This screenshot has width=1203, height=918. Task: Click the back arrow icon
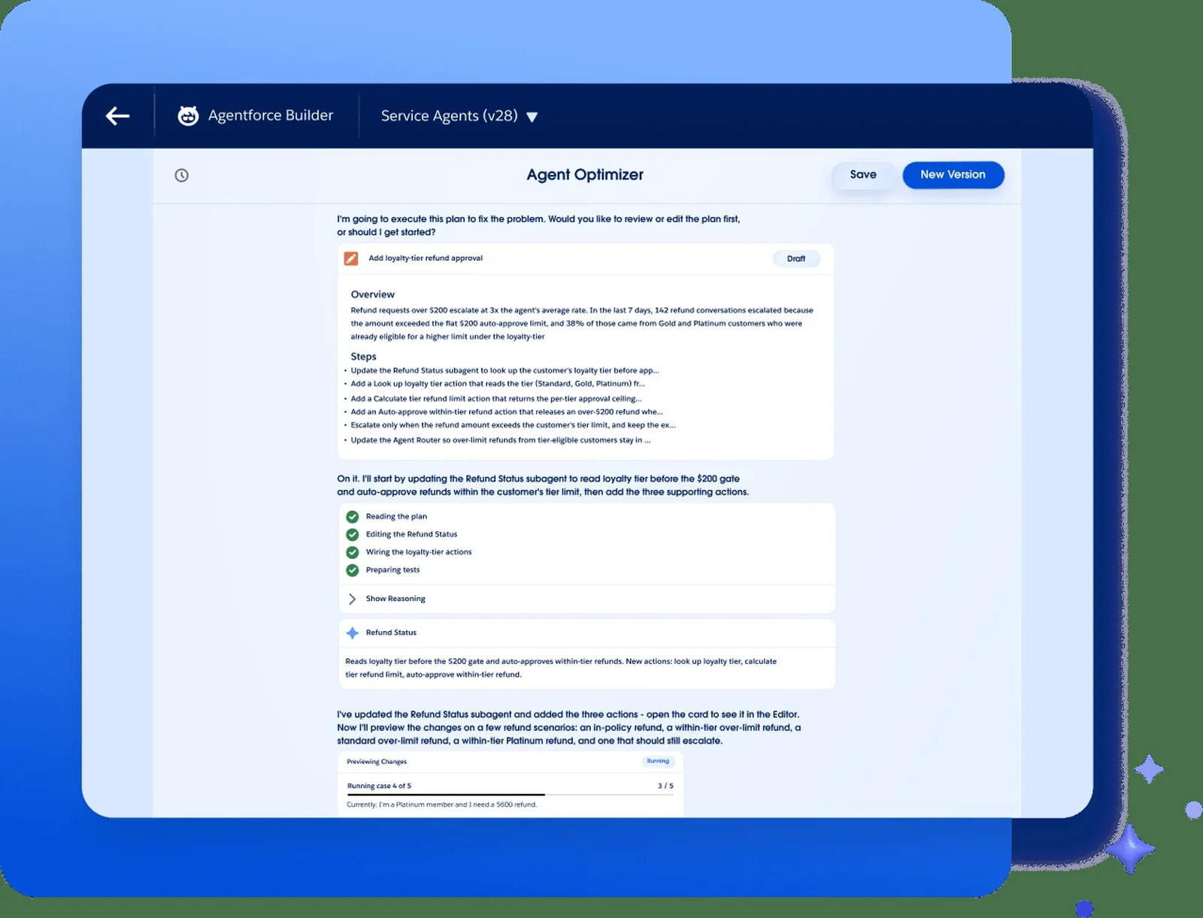tap(117, 116)
